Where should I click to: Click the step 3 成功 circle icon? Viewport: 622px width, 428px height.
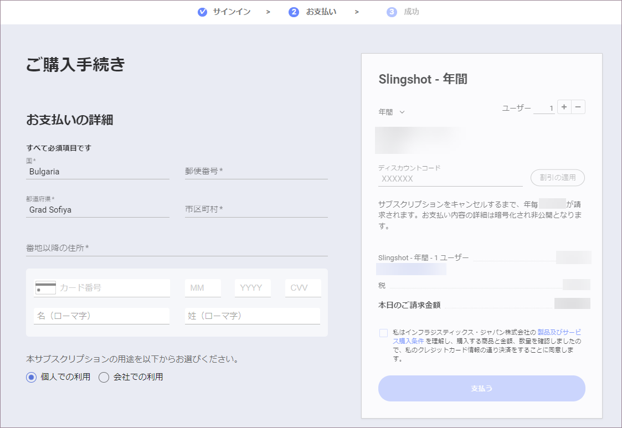392,12
